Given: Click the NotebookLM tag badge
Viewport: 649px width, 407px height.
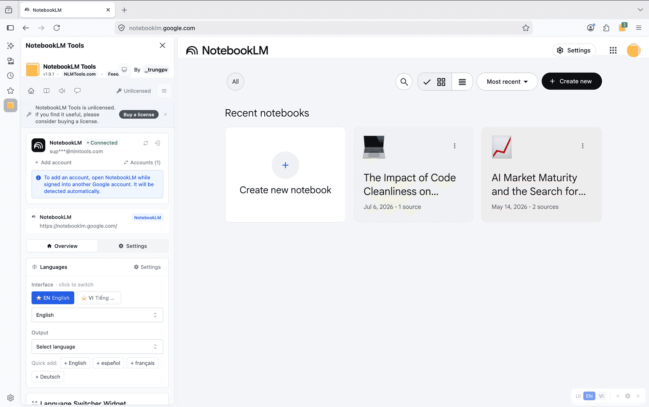Looking at the screenshot, I should coord(147,217).
